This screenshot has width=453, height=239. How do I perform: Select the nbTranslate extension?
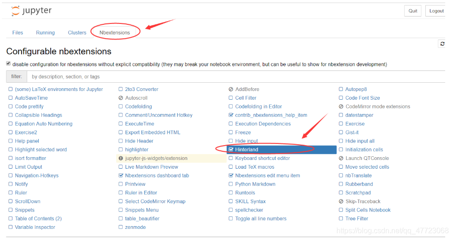pos(359,176)
